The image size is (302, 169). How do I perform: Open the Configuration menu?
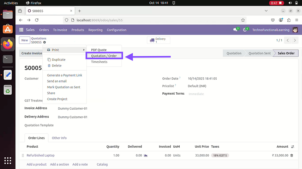pyautogui.click(x=116, y=30)
